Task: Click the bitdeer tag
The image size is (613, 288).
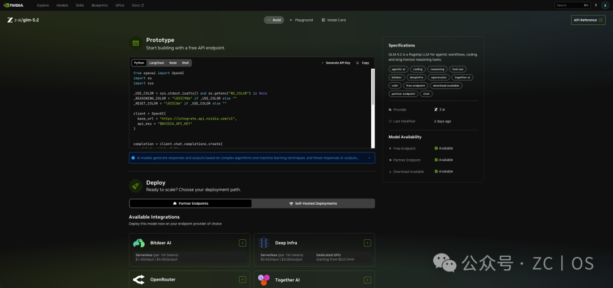Action: pos(396,77)
